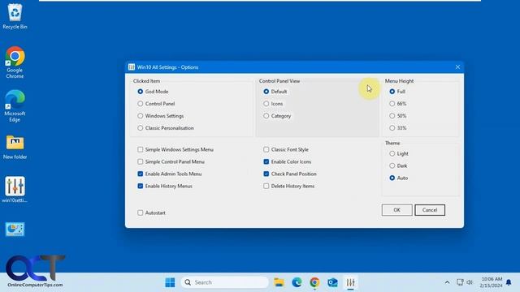520x292 pixels.
Task: Show hidden icons in the system tray
Action: point(447,282)
